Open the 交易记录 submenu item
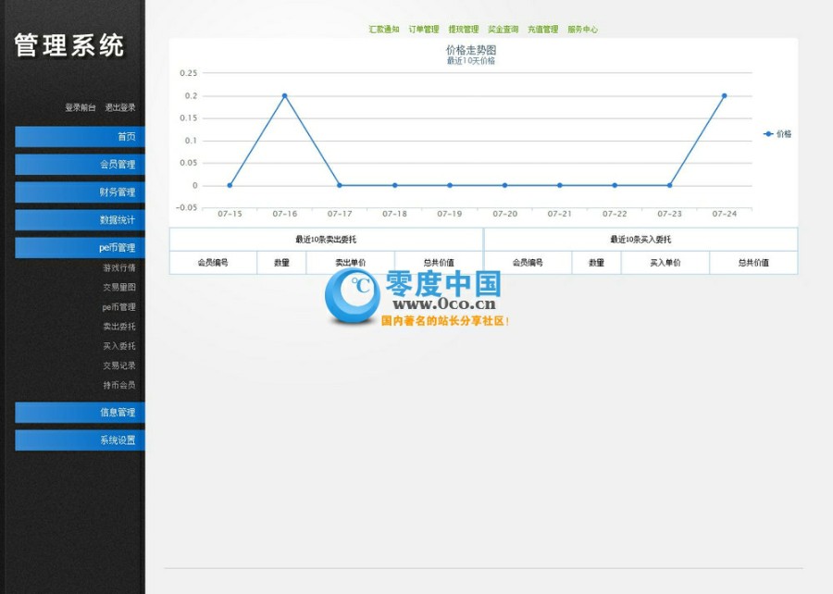Screen dimensions: 833x594 (119, 365)
